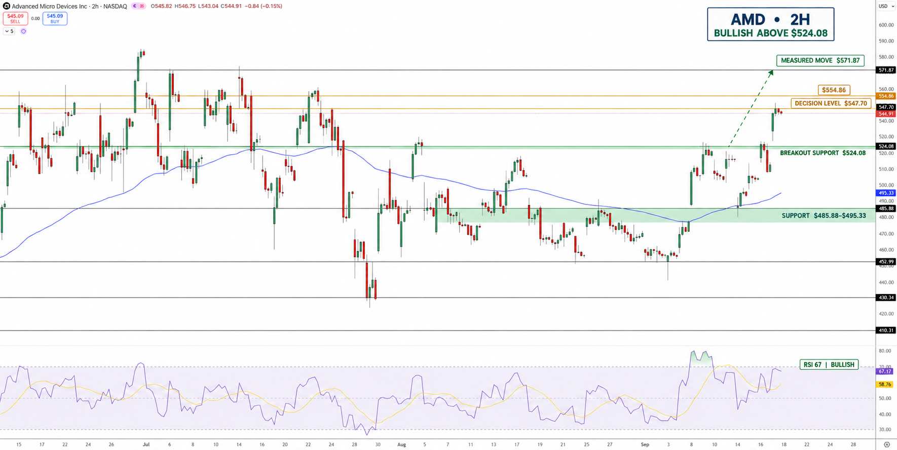Click the blue 495.33 moving average label

[886, 193]
